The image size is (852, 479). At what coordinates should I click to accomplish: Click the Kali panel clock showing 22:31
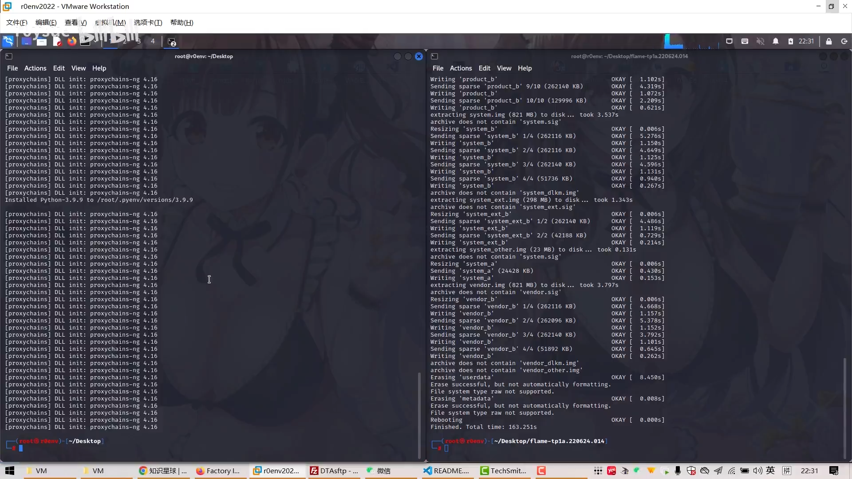tap(806, 41)
